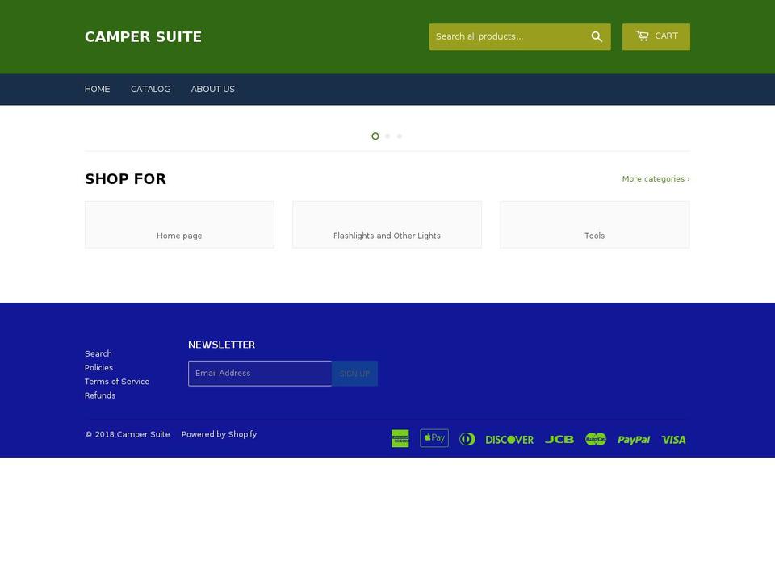Screen dimensions: 775x581
Task: Select the third slideshow dot
Action: point(400,136)
